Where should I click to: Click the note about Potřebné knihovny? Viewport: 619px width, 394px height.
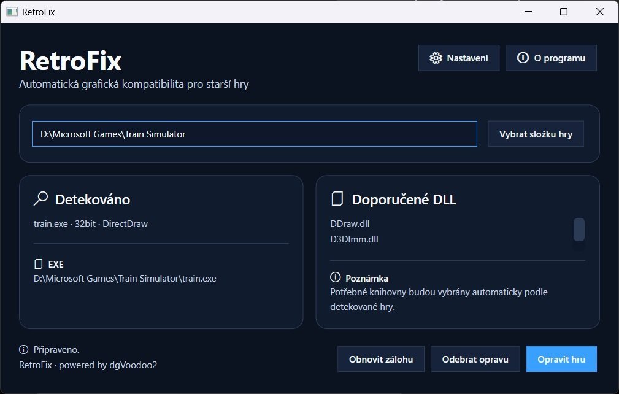click(439, 299)
